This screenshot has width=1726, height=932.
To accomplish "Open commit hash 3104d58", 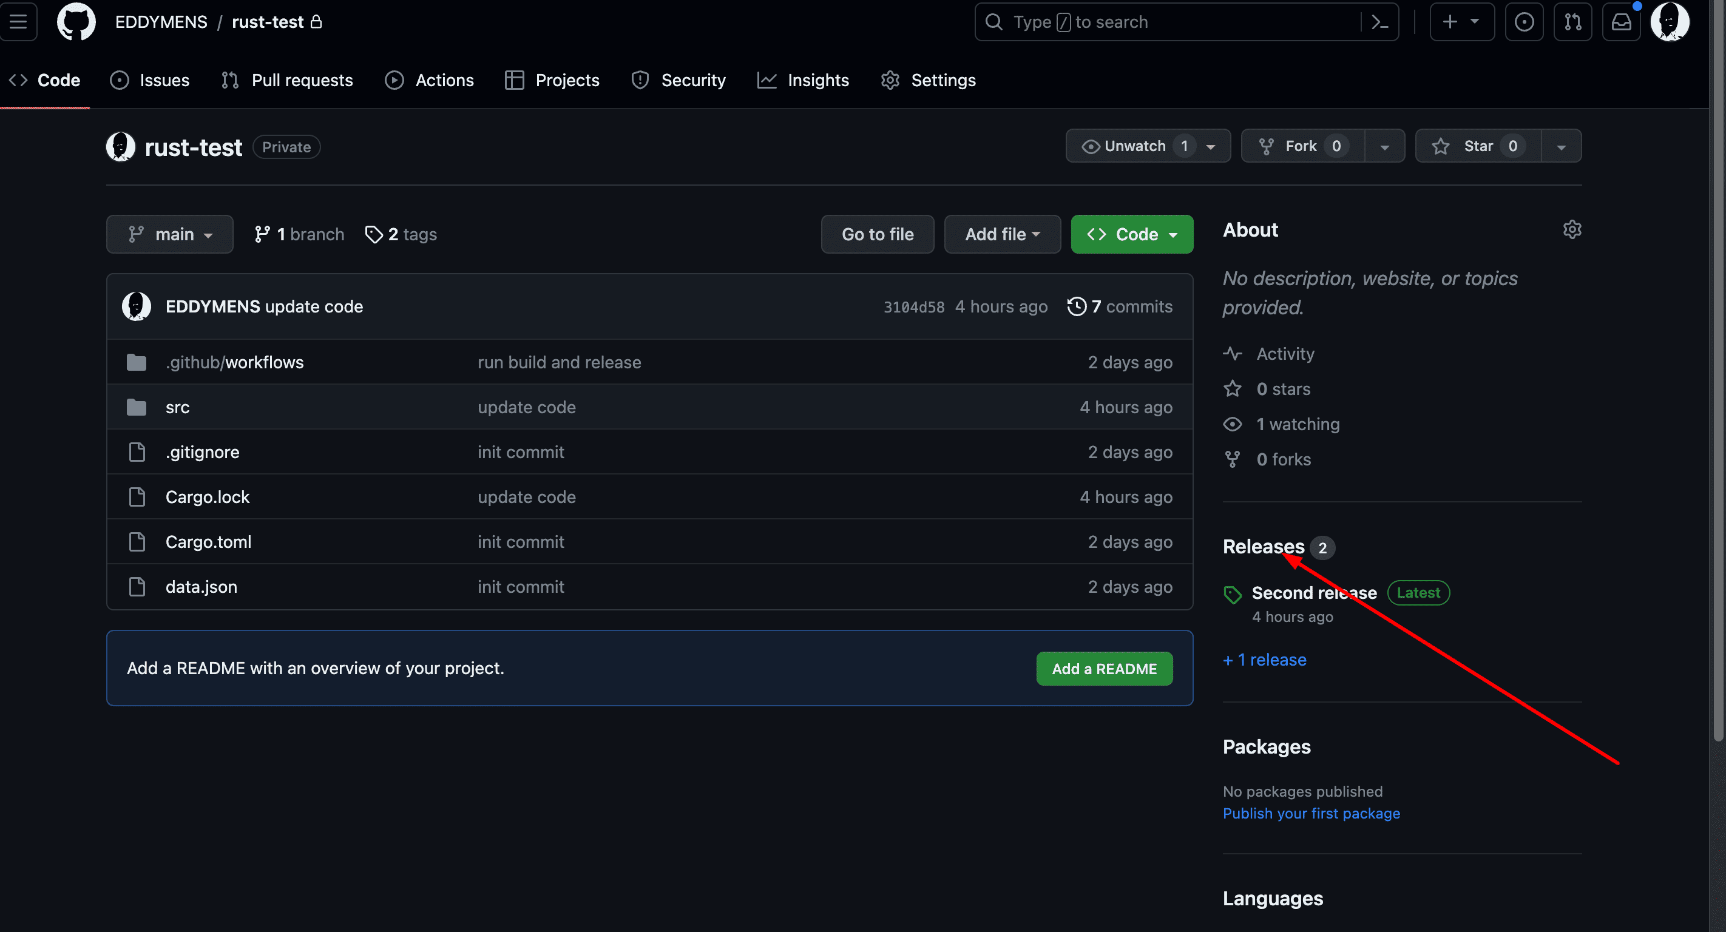I will [x=913, y=307].
